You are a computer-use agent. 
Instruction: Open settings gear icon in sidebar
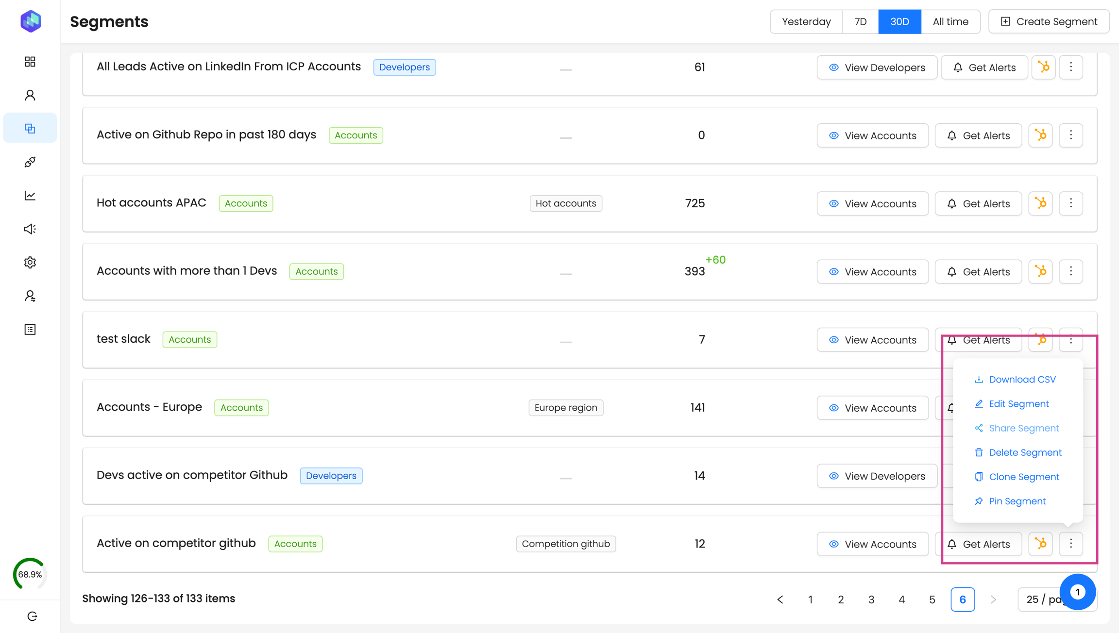(x=30, y=263)
